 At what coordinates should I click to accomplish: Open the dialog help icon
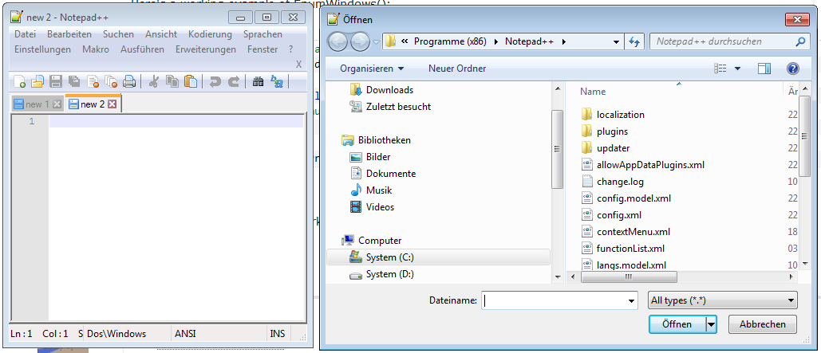pyautogui.click(x=793, y=69)
